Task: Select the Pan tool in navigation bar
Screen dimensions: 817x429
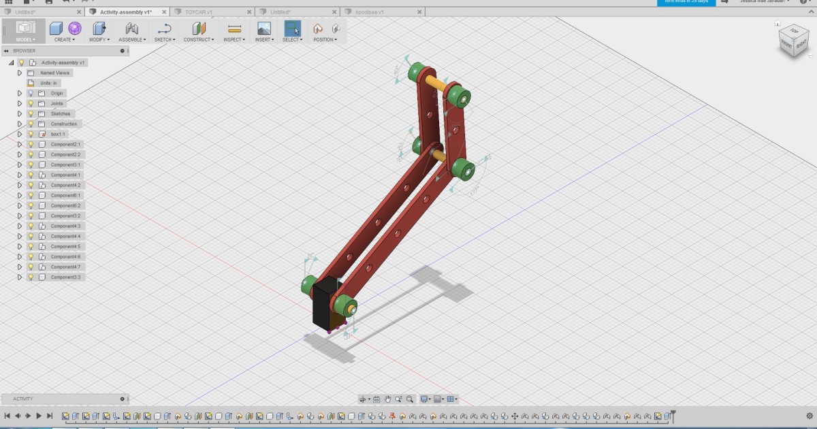Action: [387, 399]
